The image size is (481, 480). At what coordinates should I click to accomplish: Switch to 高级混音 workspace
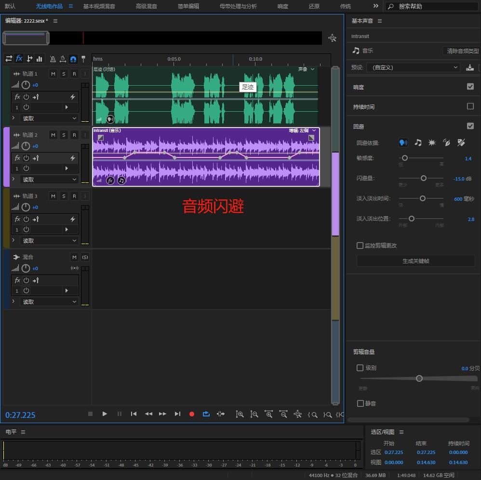(x=147, y=6)
